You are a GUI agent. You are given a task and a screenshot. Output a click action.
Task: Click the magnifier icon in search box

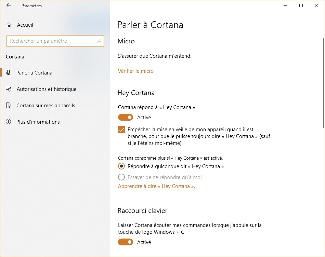point(99,41)
